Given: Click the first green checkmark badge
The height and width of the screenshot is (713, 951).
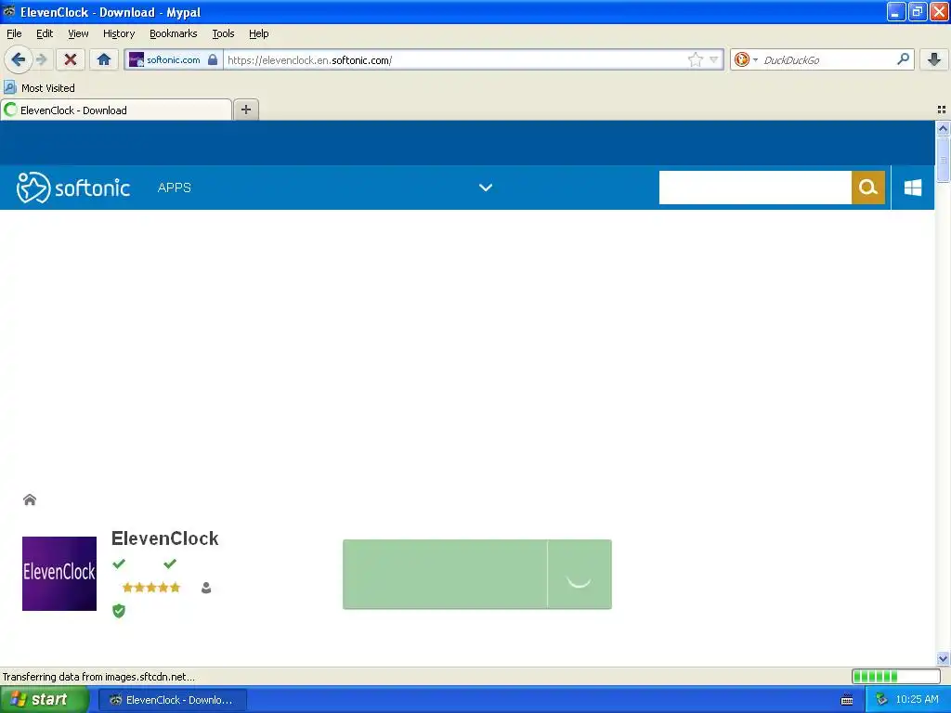Looking at the screenshot, I should 119,564.
